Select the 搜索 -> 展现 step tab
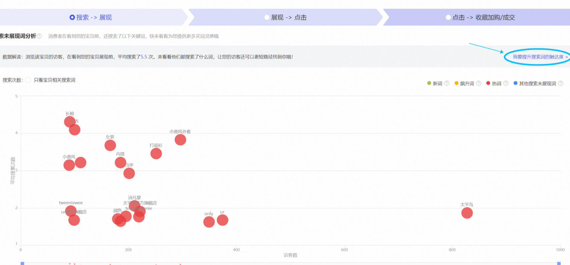The image size is (570, 265). (x=91, y=17)
